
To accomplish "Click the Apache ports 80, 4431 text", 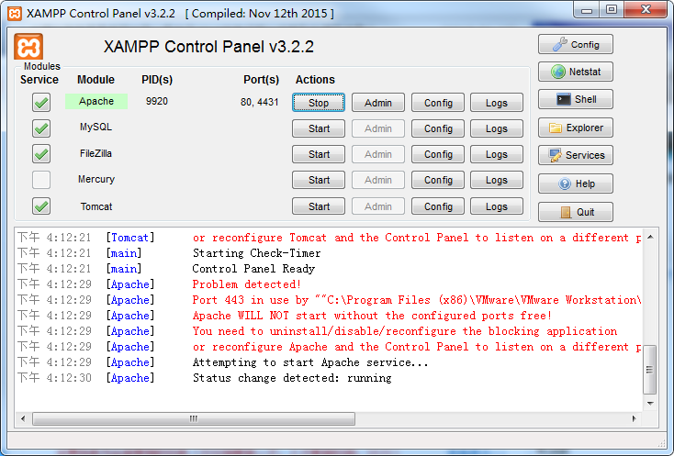I will click(260, 102).
